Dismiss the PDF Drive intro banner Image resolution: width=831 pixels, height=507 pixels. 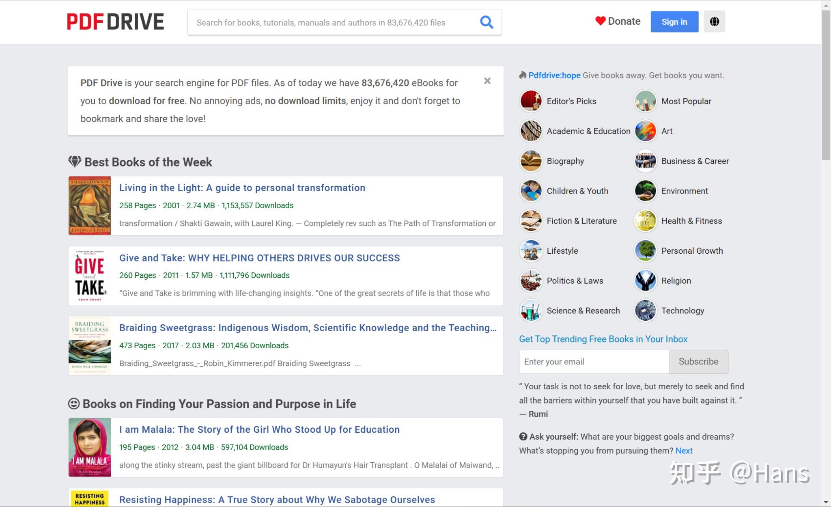coord(487,81)
